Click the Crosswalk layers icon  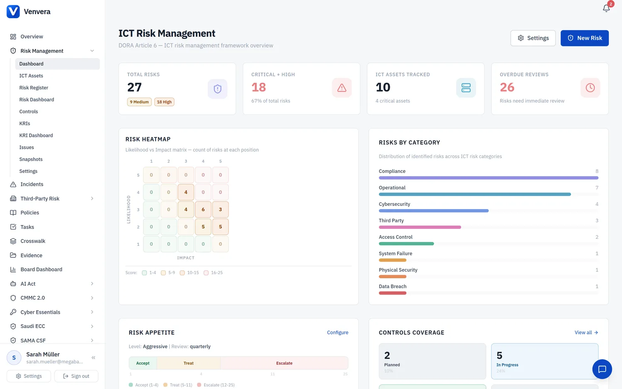click(13, 241)
